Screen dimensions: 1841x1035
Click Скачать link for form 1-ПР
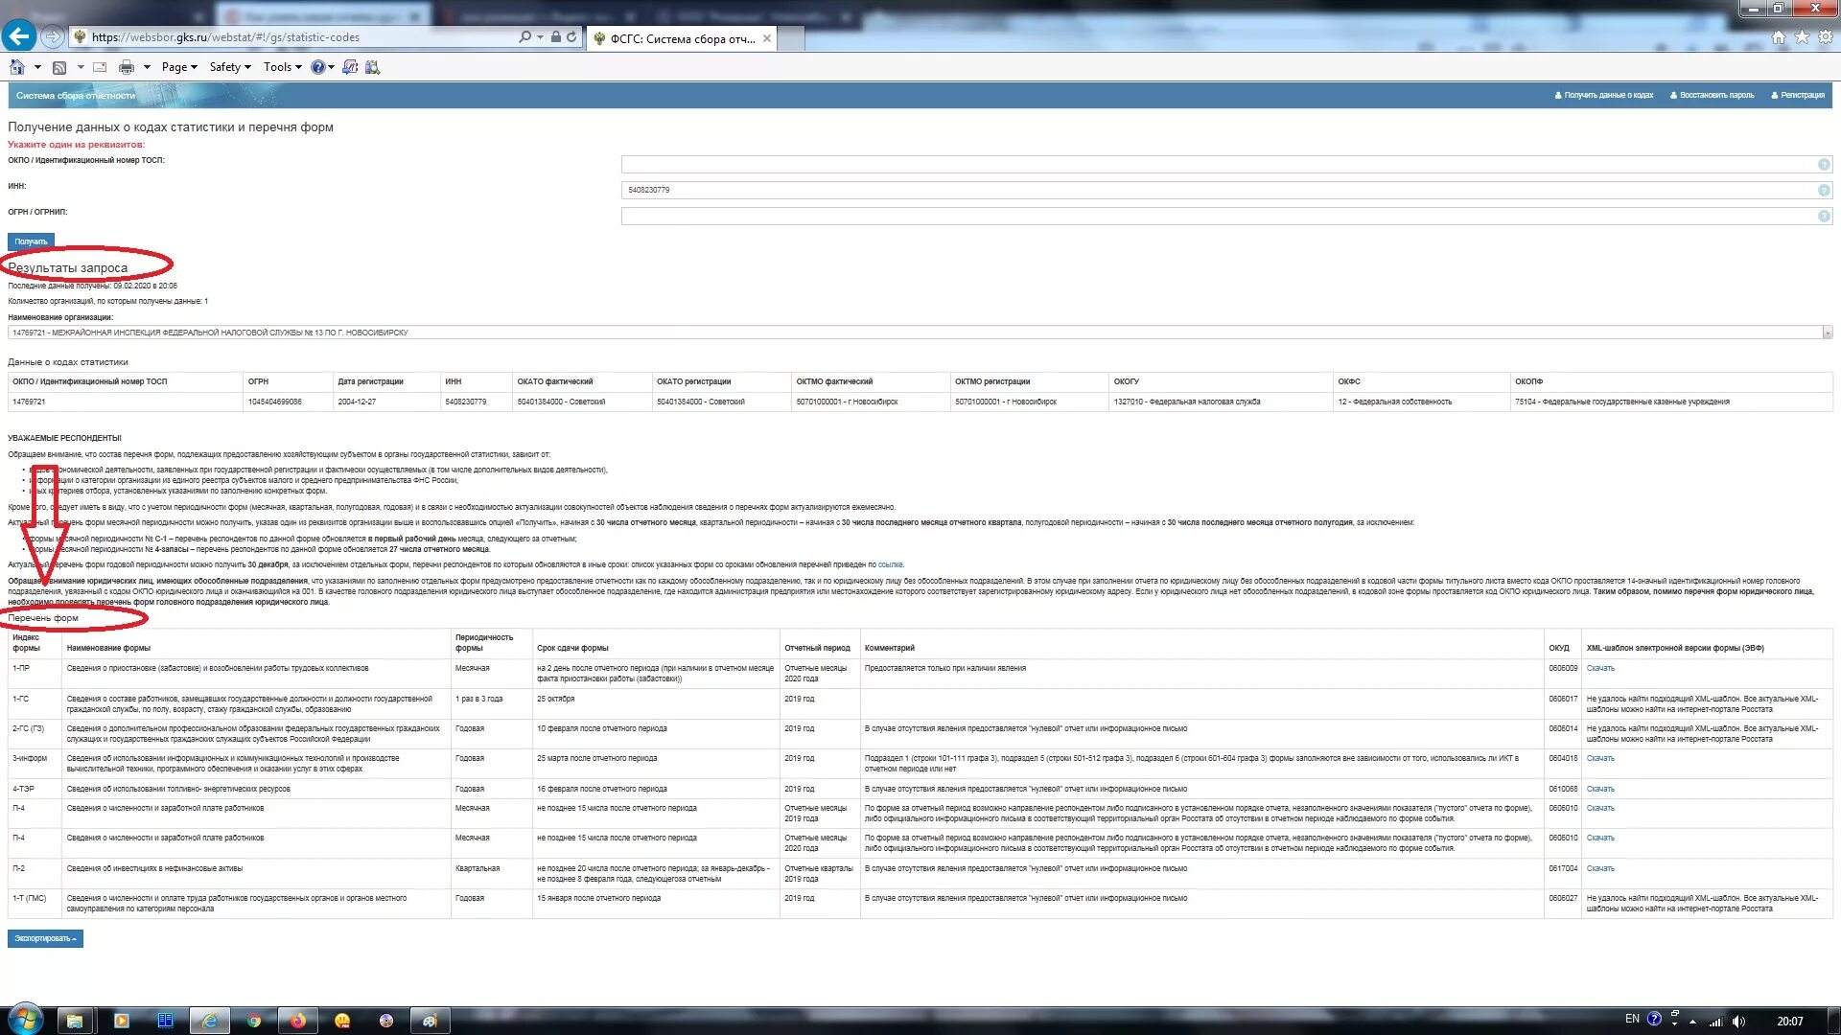(1600, 668)
